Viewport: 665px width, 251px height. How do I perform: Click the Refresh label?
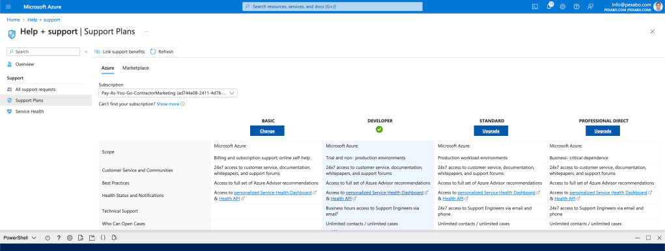point(166,51)
